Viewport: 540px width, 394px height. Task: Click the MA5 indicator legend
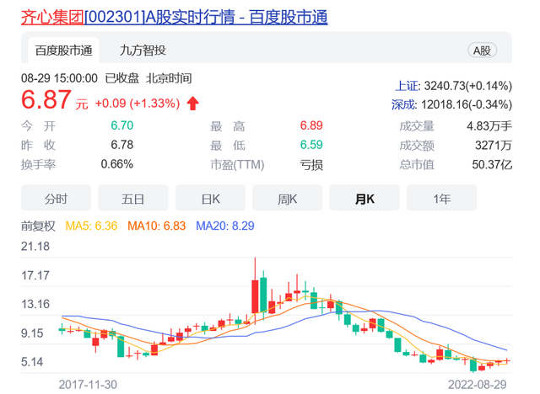[92, 226]
